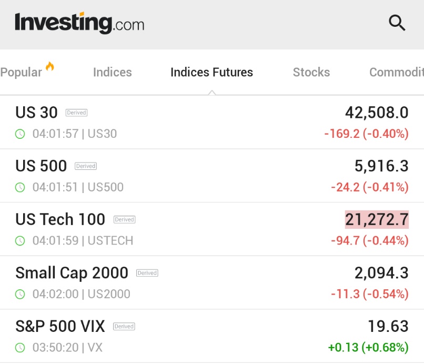This screenshot has width=424, height=364.
Task: Click the Investing.com logo
Action: [x=79, y=23]
